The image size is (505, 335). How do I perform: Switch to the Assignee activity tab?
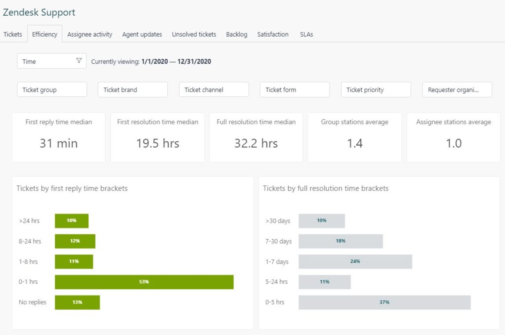coord(90,34)
